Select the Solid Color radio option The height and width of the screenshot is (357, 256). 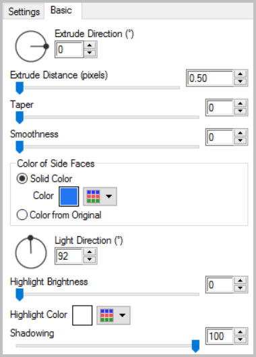pos(44,178)
